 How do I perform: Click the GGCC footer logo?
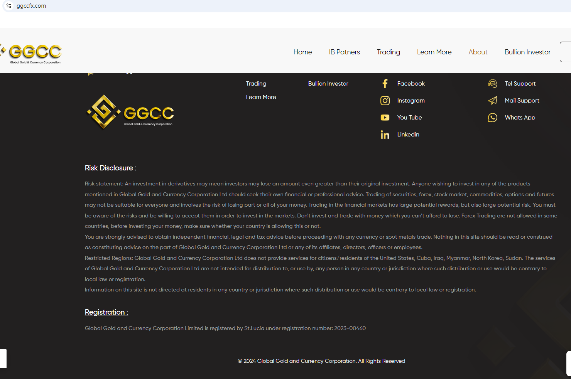[130, 112]
